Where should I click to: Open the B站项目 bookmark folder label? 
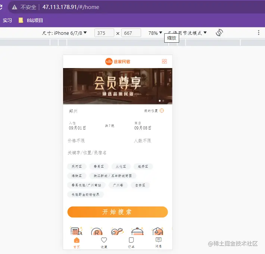click(x=35, y=20)
